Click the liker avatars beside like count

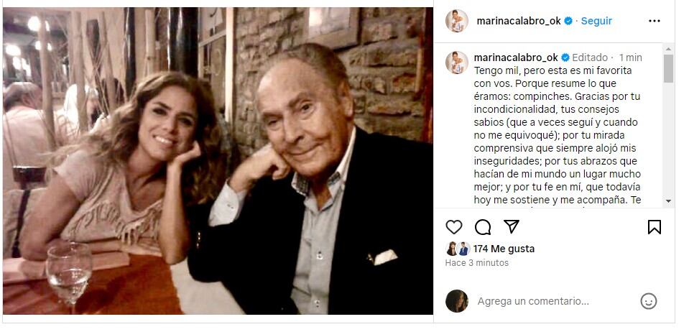(458, 249)
